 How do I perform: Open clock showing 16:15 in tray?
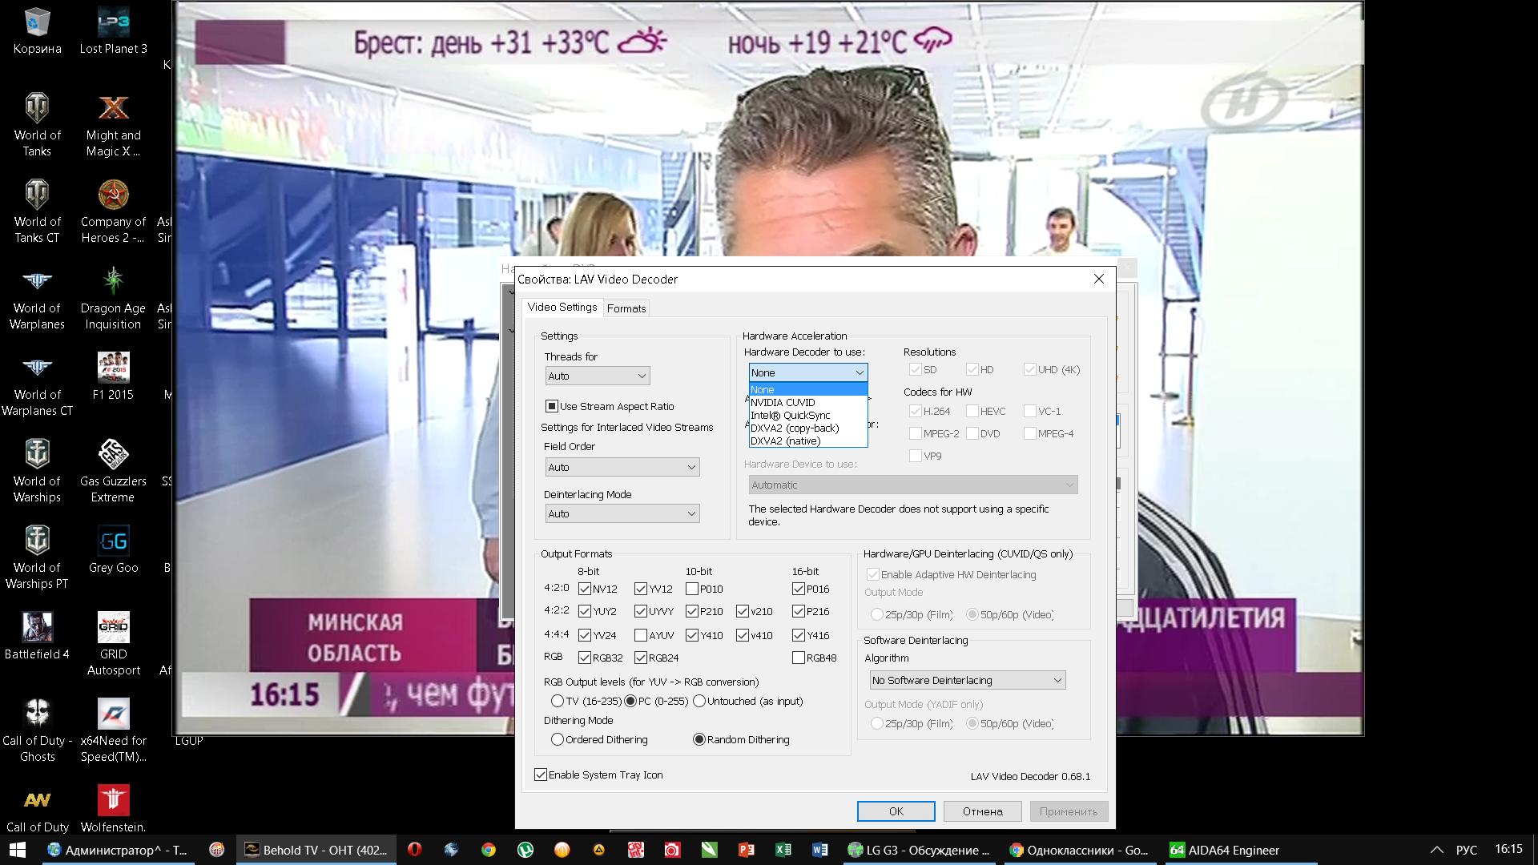click(x=1508, y=849)
